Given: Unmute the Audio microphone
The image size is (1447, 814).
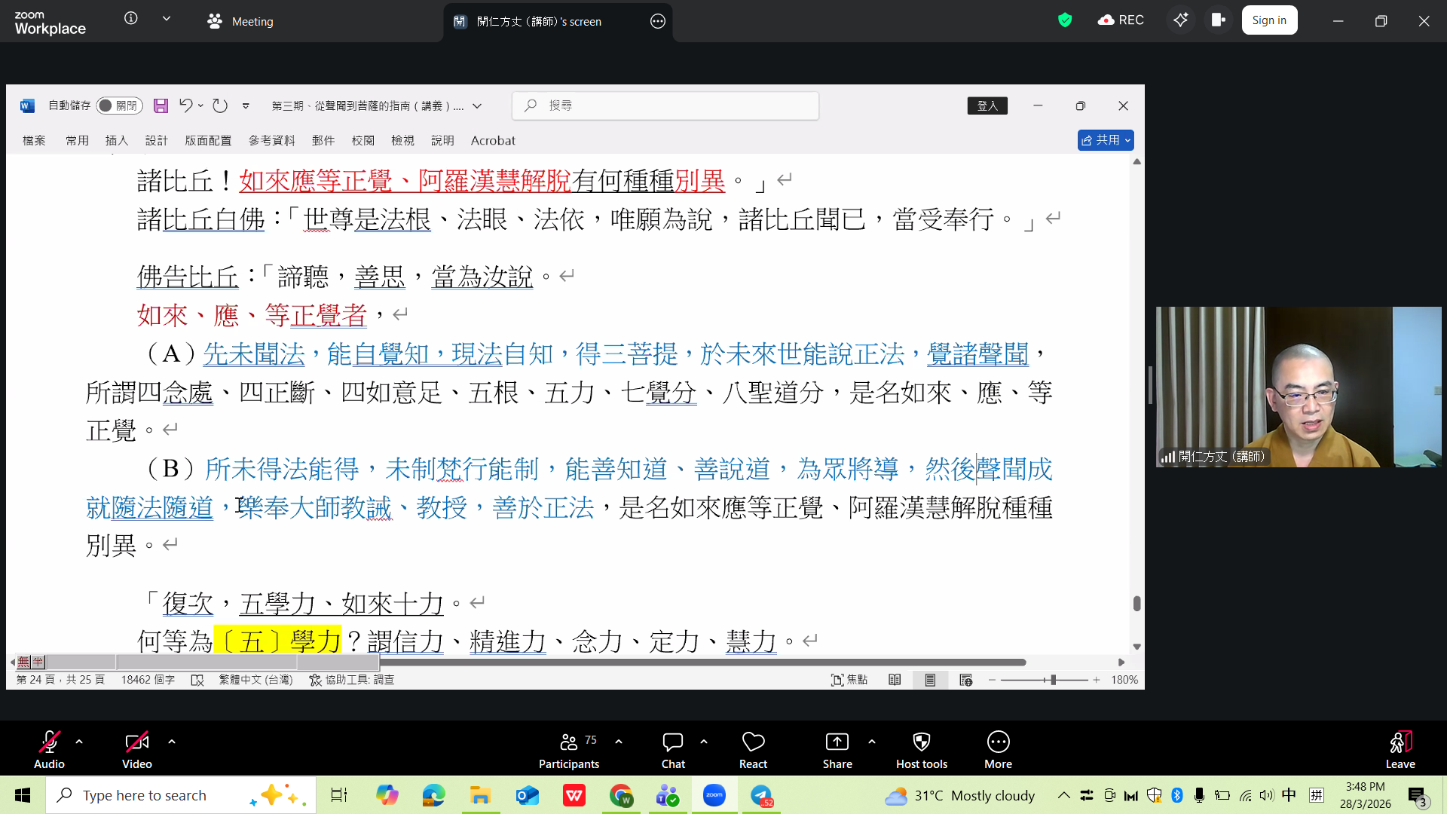Looking at the screenshot, I should click(x=49, y=742).
